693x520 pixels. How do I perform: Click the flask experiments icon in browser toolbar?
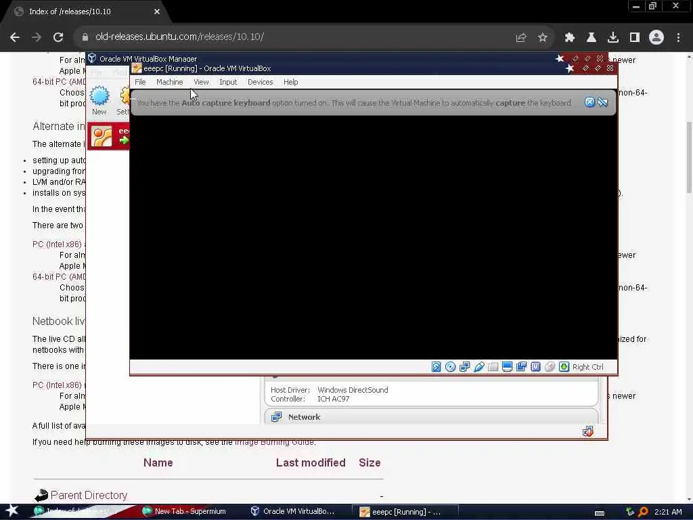(x=591, y=38)
